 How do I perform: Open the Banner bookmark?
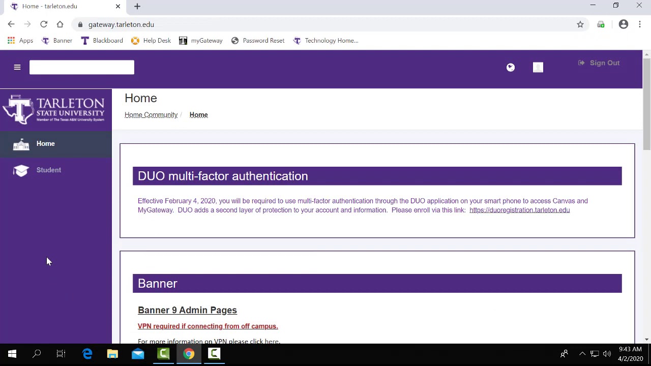pos(57,41)
